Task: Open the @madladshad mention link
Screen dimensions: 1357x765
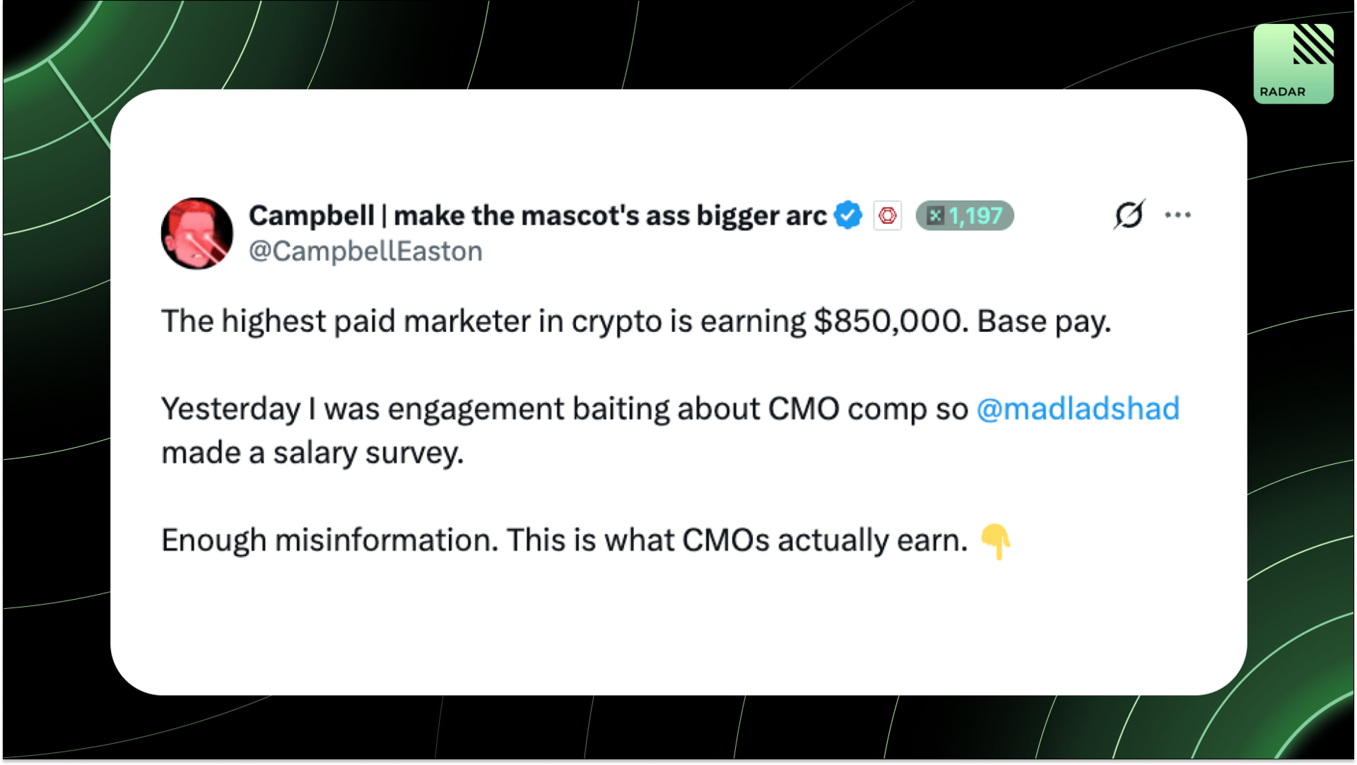Action: pos(1078,409)
